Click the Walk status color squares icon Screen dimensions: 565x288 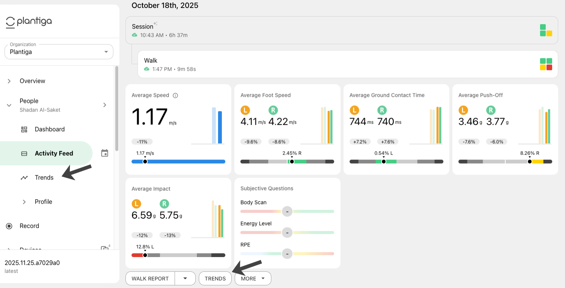coord(546,64)
